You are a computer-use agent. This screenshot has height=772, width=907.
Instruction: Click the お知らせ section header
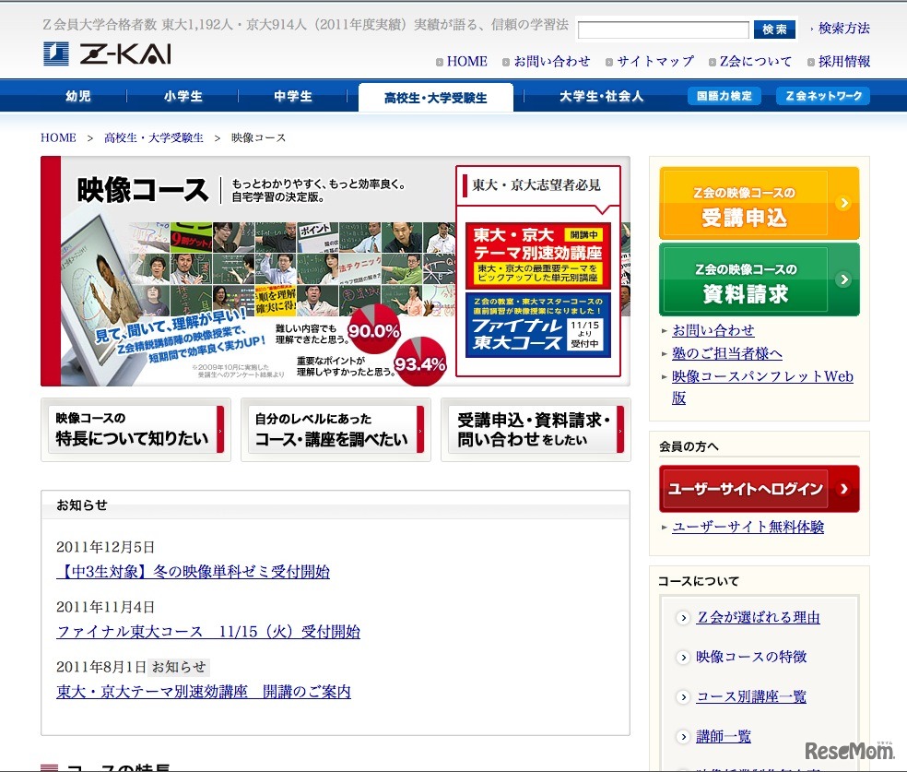tap(81, 505)
